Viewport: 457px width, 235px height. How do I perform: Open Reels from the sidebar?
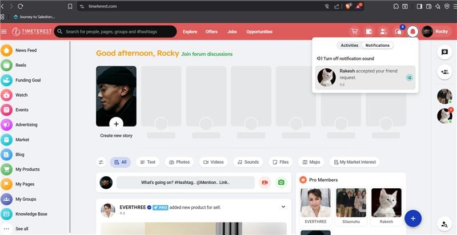coord(19,65)
